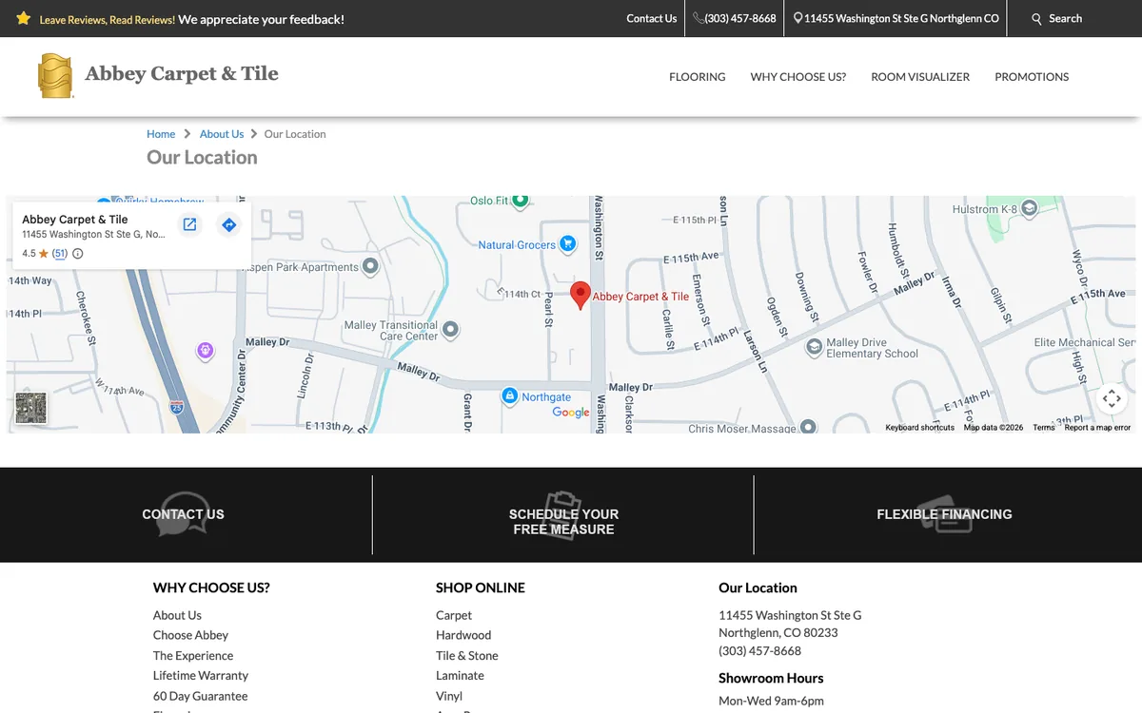The image size is (1142, 713).
Task: Open Carpet under Shop Online
Action: point(454,615)
